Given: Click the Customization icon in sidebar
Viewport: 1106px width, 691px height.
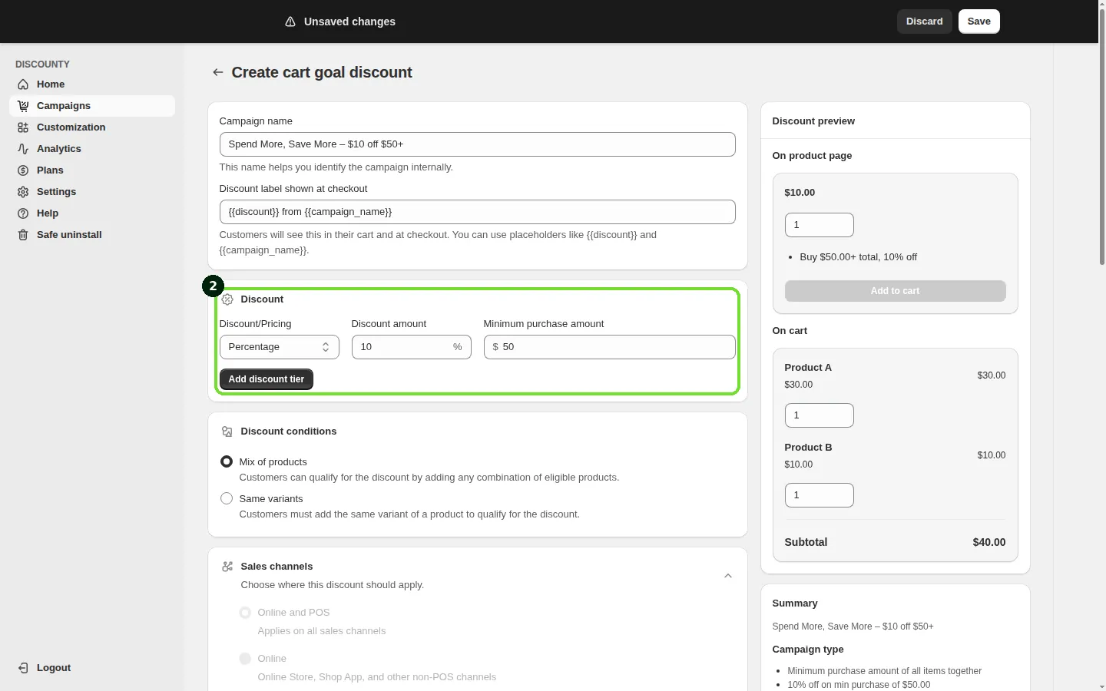Looking at the screenshot, I should pyautogui.click(x=23, y=127).
